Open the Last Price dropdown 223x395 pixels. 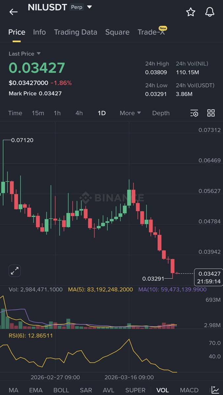tap(25, 54)
